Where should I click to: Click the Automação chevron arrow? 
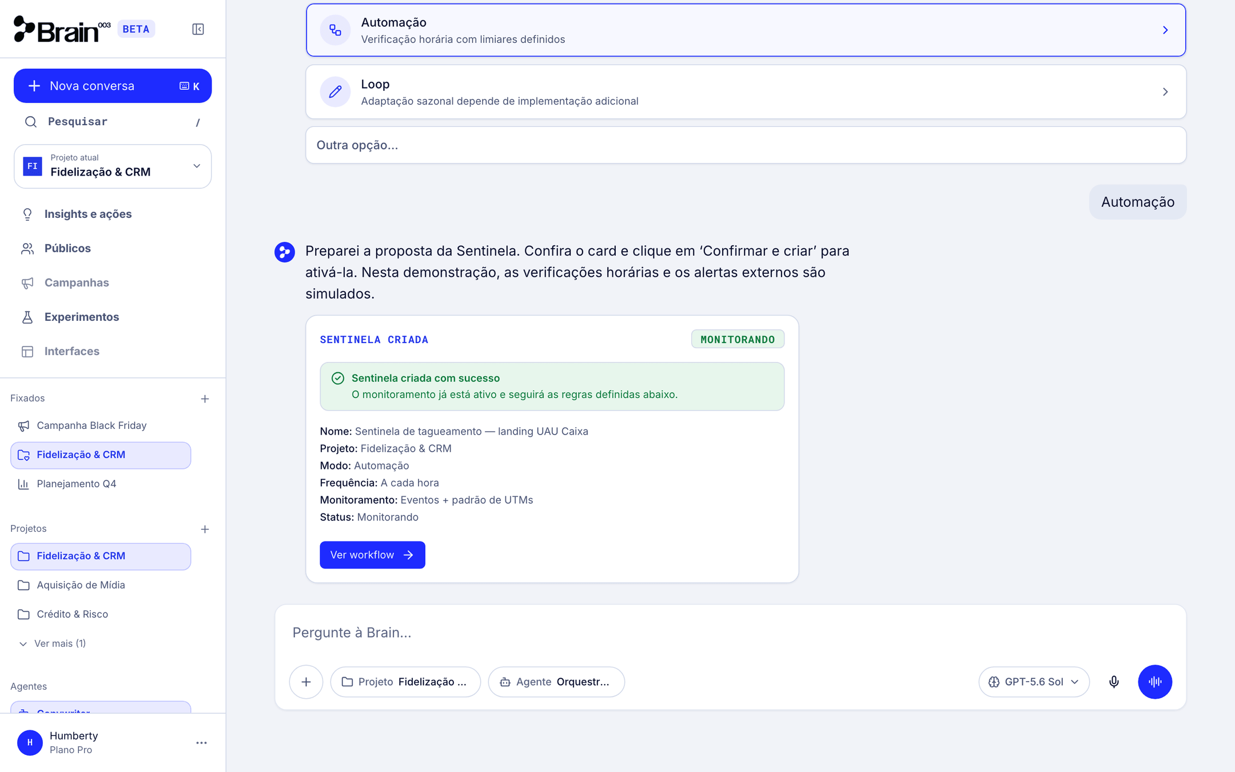(1165, 30)
